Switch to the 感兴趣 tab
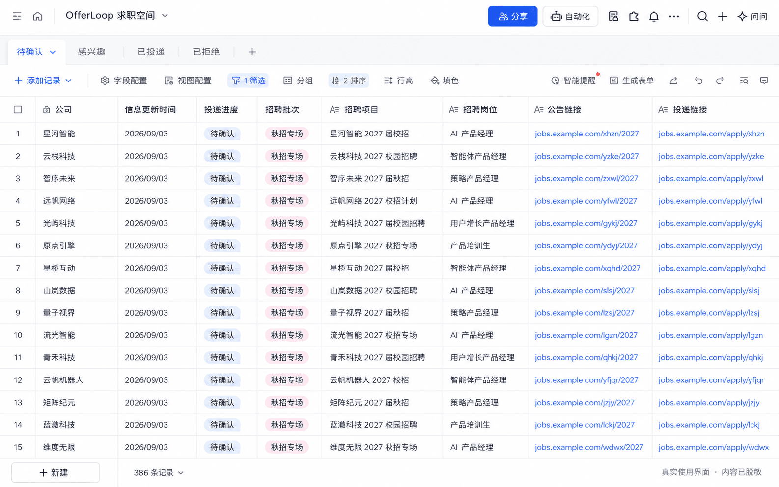Image resolution: width=779 pixels, height=487 pixels. 91,52
